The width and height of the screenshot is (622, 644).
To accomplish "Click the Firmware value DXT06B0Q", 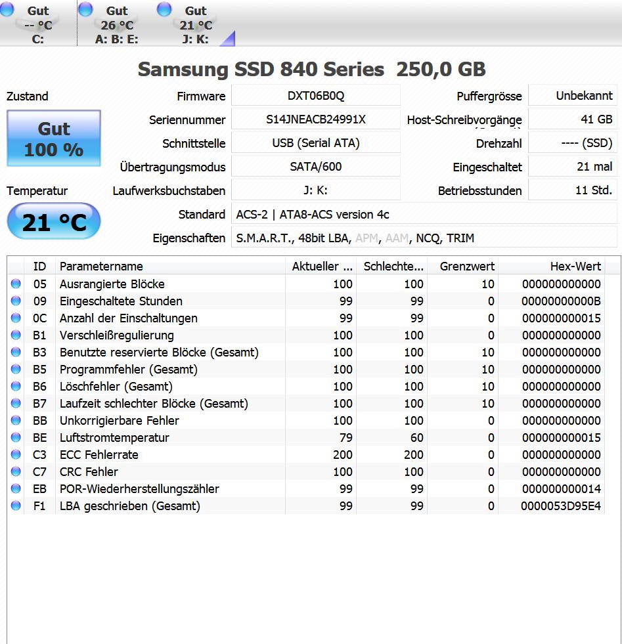I will click(x=315, y=96).
